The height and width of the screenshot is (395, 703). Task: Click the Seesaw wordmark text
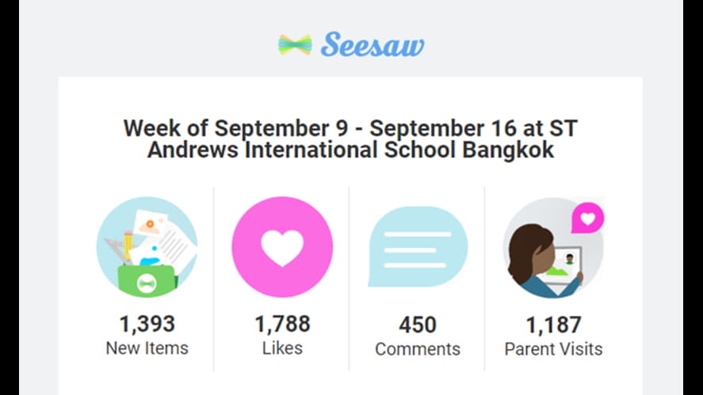click(x=373, y=45)
